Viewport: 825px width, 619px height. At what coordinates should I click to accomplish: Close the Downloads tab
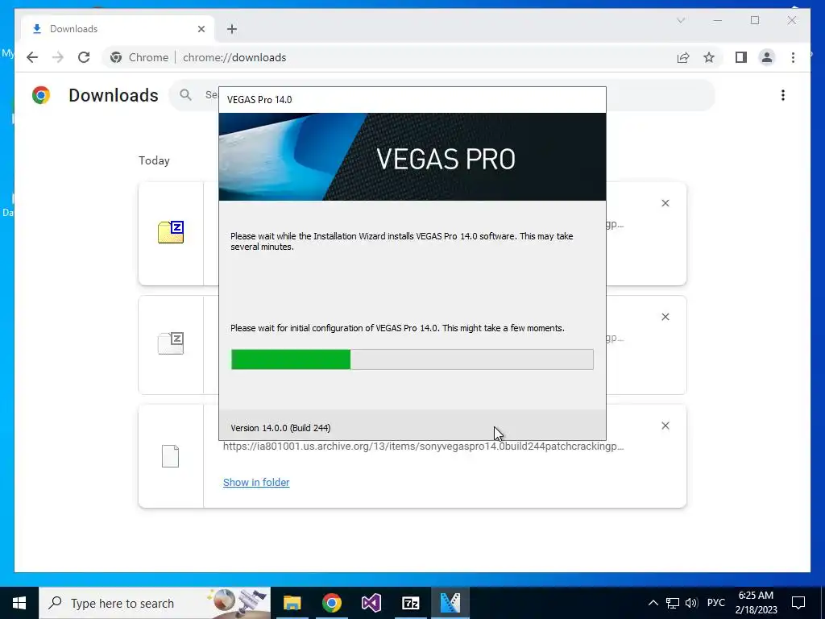coord(201,29)
